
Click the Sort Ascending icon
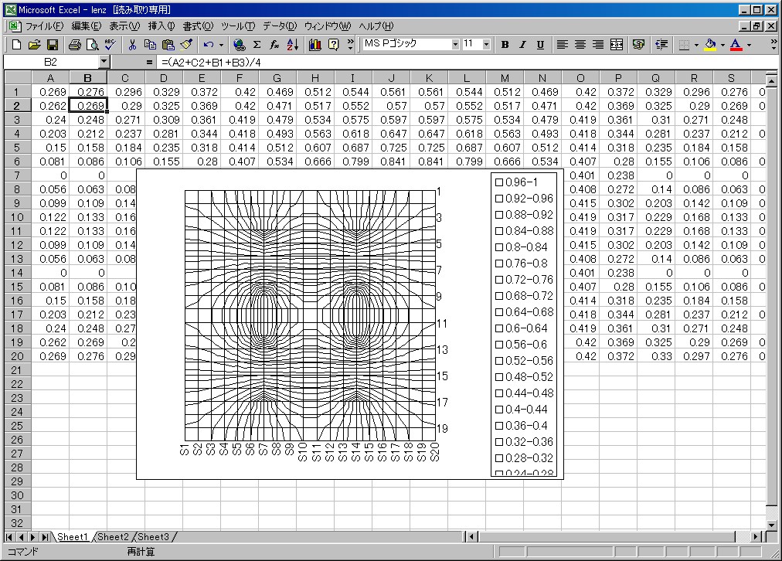[x=292, y=45]
